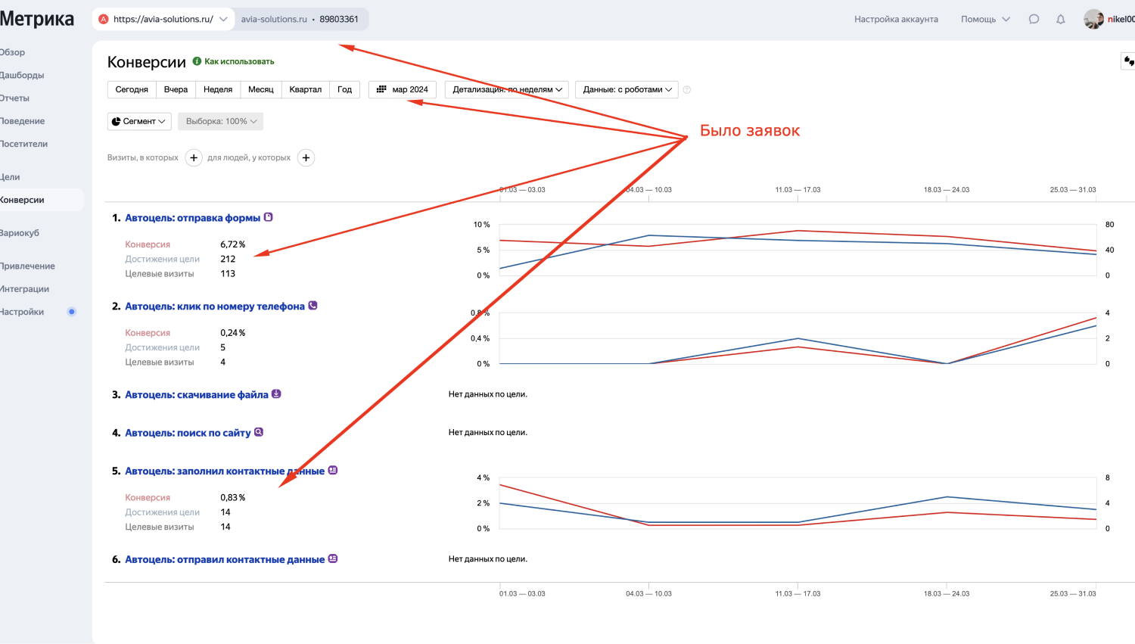The image size is (1135, 644).
Task: Open the Настройка аккаунта link
Action: pyautogui.click(x=896, y=20)
